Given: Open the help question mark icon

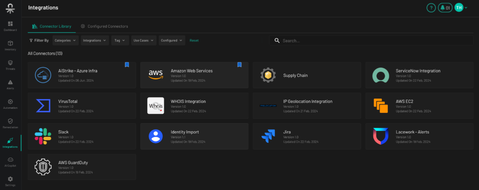Looking at the screenshot, I should pyautogui.click(x=431, y=8).
